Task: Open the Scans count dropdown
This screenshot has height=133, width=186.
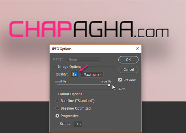Action: (x=78, y=124)
